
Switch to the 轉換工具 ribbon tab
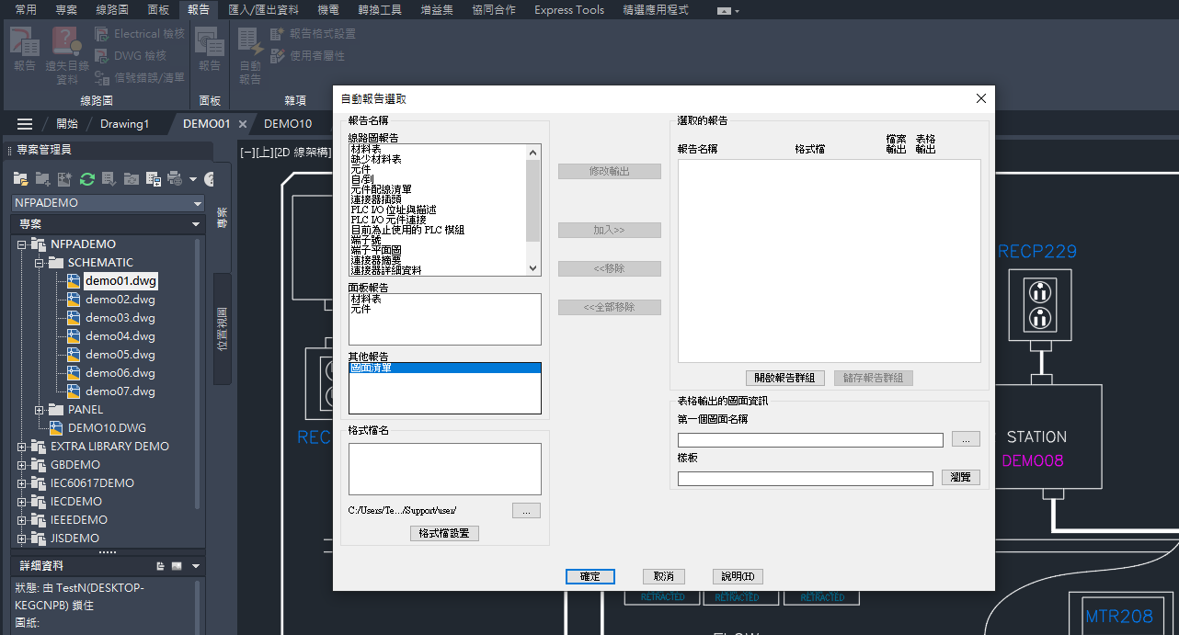point(379,10)
